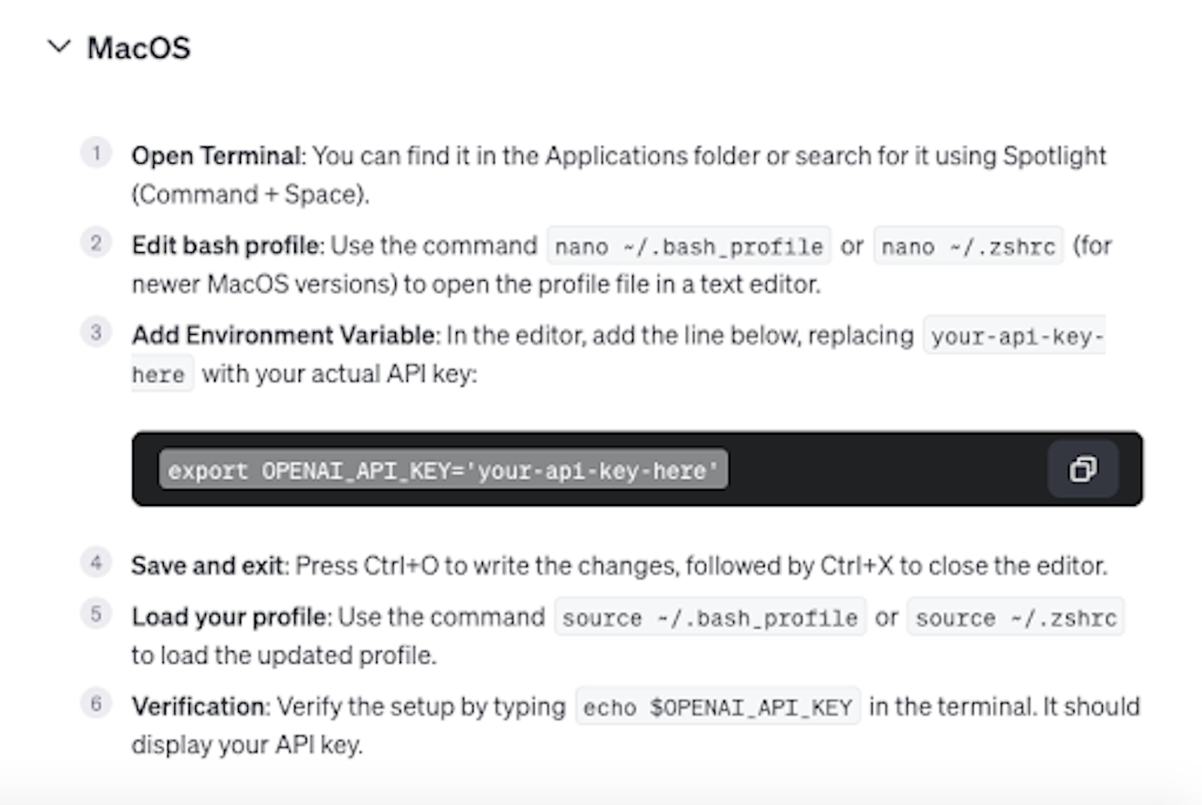
Task: Copy the export OPENAI_API_KEY command
Action: point(1082,469)
